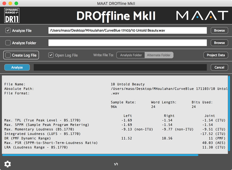Open settings with the gear icon

point(8,164)
